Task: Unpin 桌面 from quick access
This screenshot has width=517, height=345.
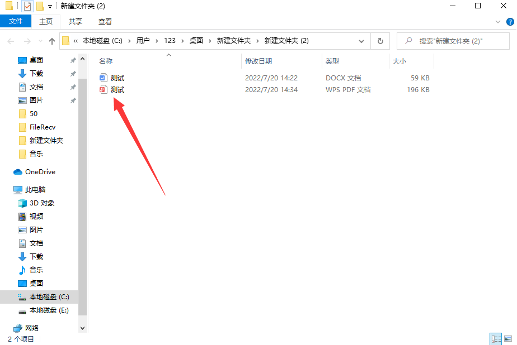Action: (x=72, y=60)
